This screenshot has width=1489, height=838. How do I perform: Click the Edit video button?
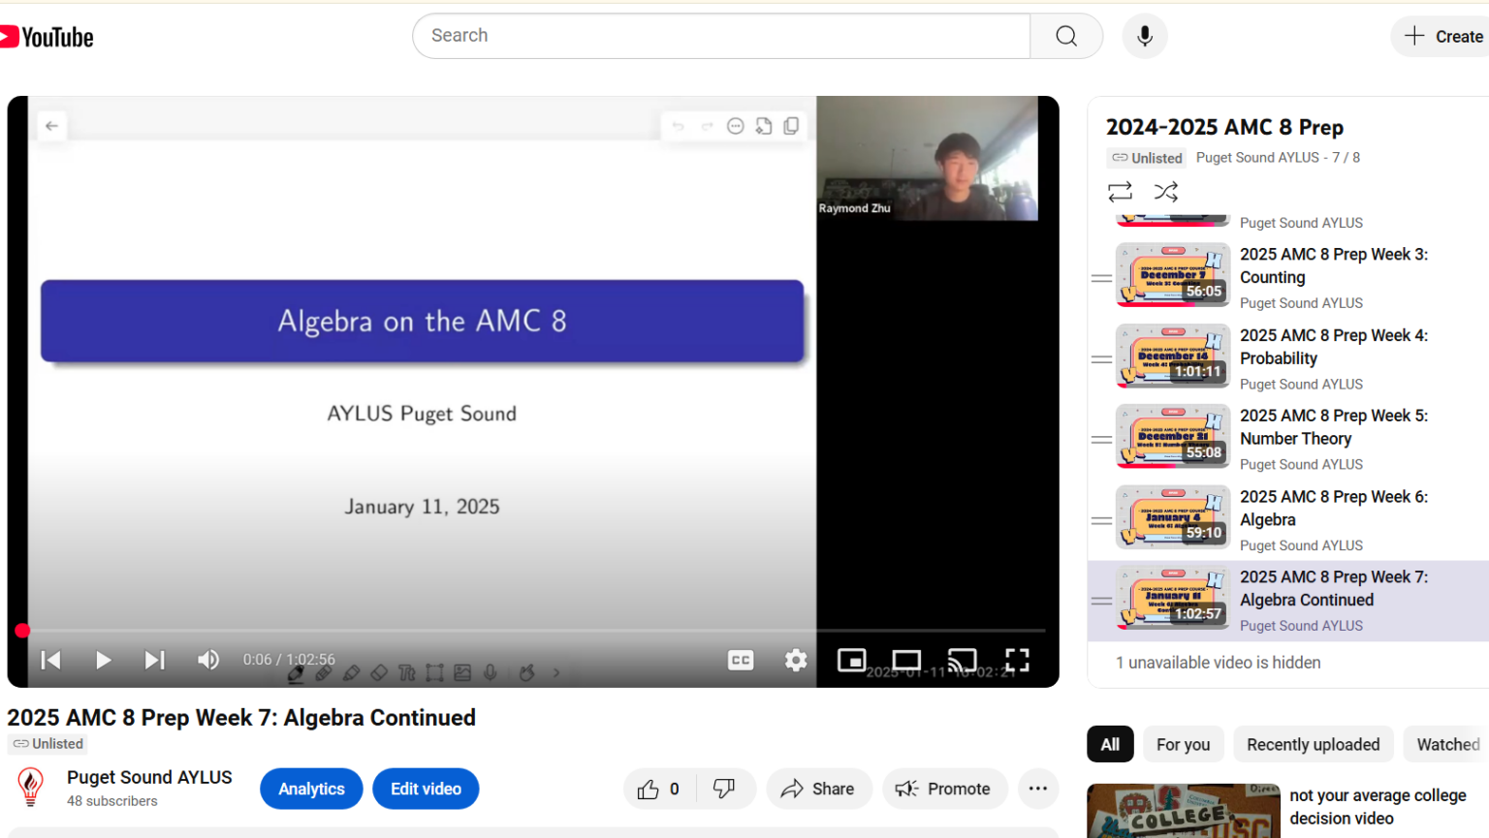426,789
